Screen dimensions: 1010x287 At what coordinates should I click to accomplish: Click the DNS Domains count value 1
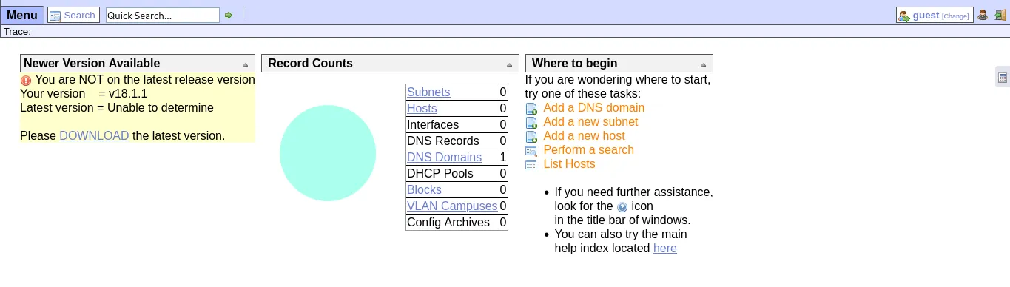pyautogui.click(x=503, y=157)
